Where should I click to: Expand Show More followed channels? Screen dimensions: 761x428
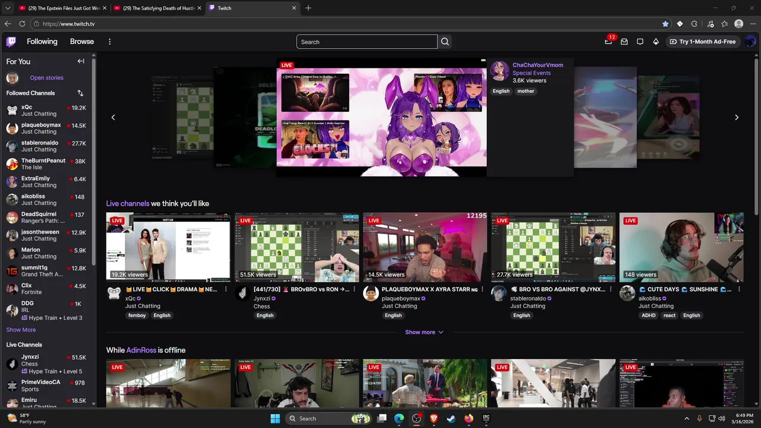click(21, 330)
